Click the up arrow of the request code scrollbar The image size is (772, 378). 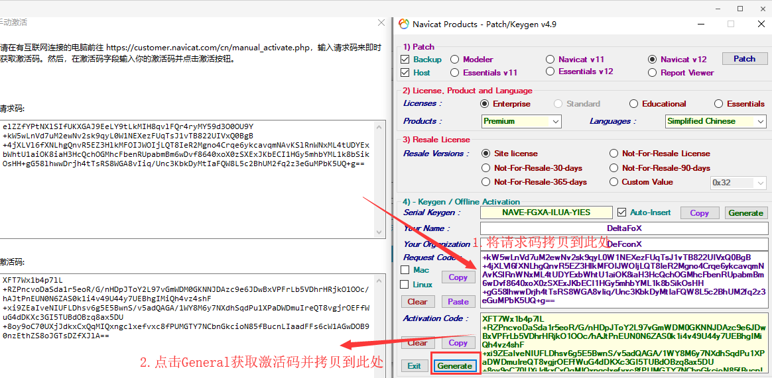(x=379, y=127)
